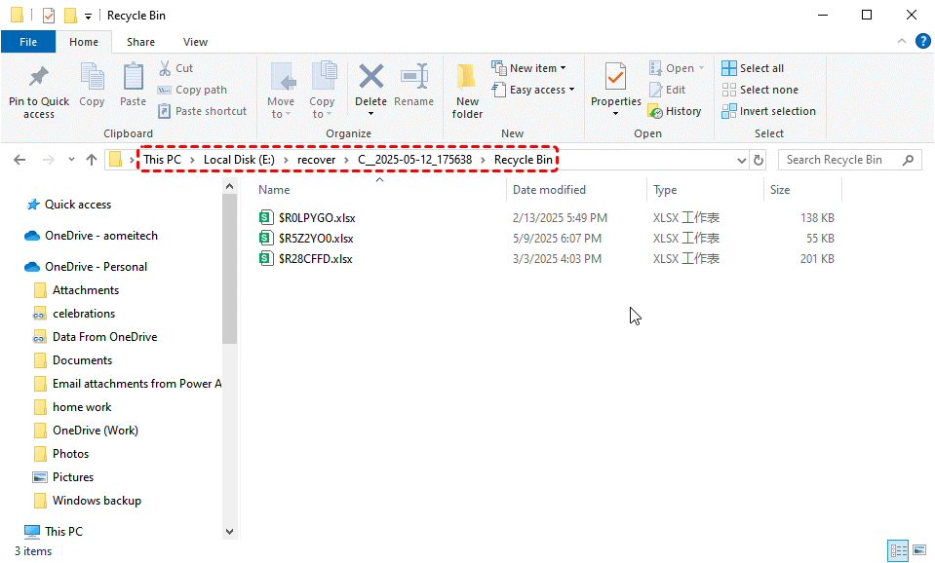The height and width of the screenshot is (563, 935).
Task: Open address bar history dropdown
Action: pos(741,160)
